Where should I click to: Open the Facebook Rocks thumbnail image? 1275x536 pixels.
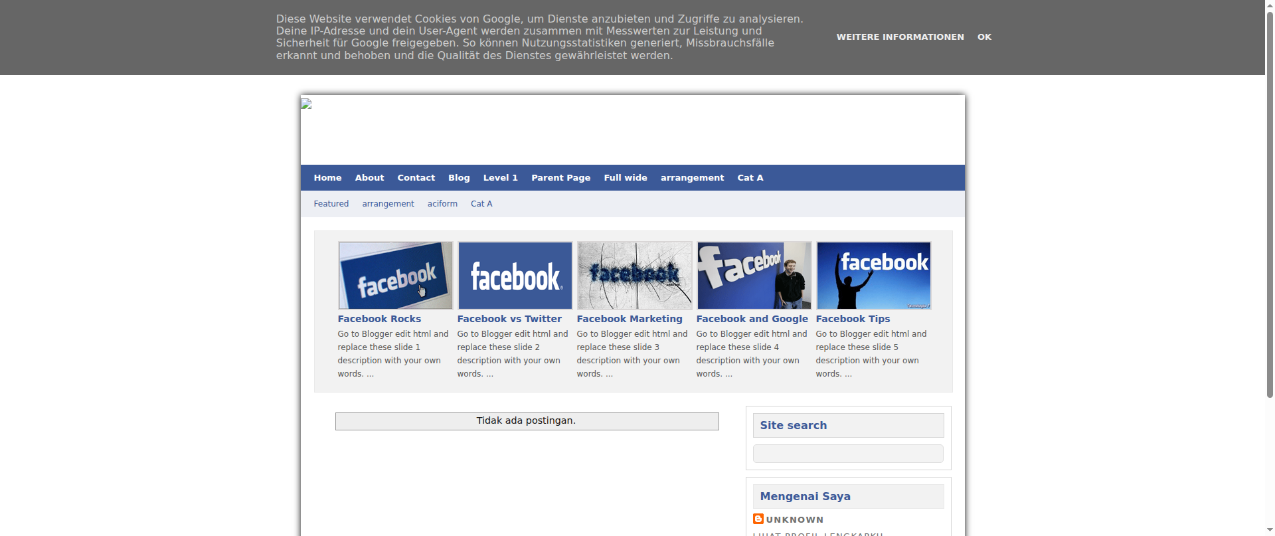pos(396,276)
